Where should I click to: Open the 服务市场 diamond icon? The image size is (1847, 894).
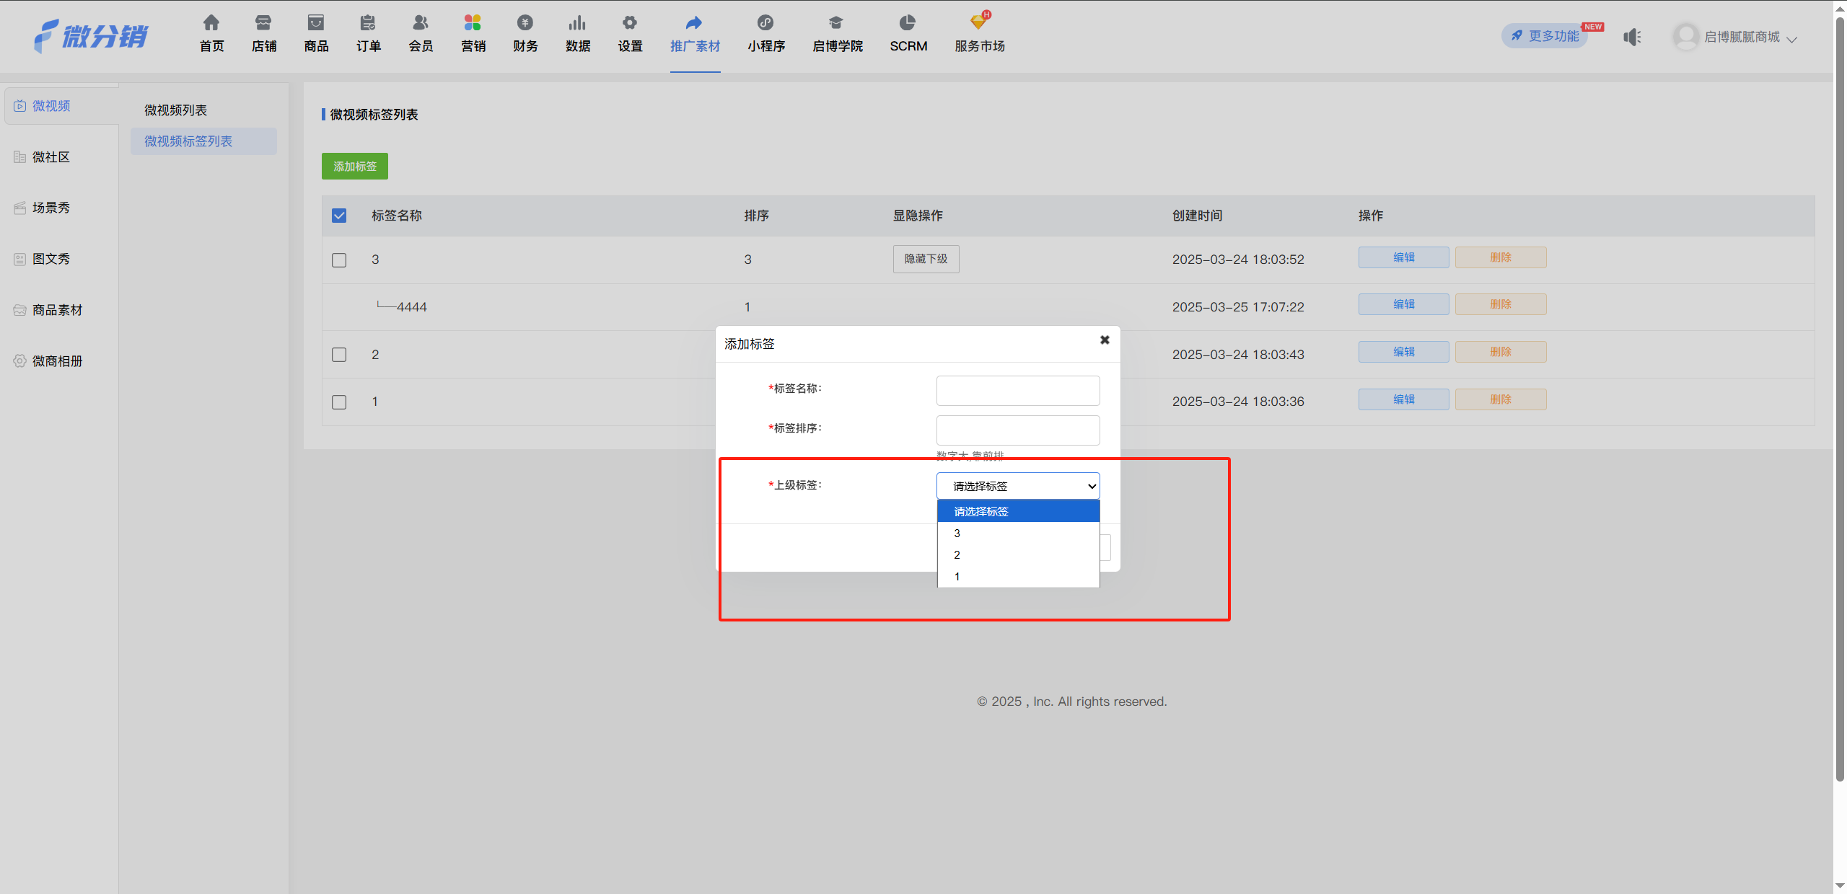point(980,22)
